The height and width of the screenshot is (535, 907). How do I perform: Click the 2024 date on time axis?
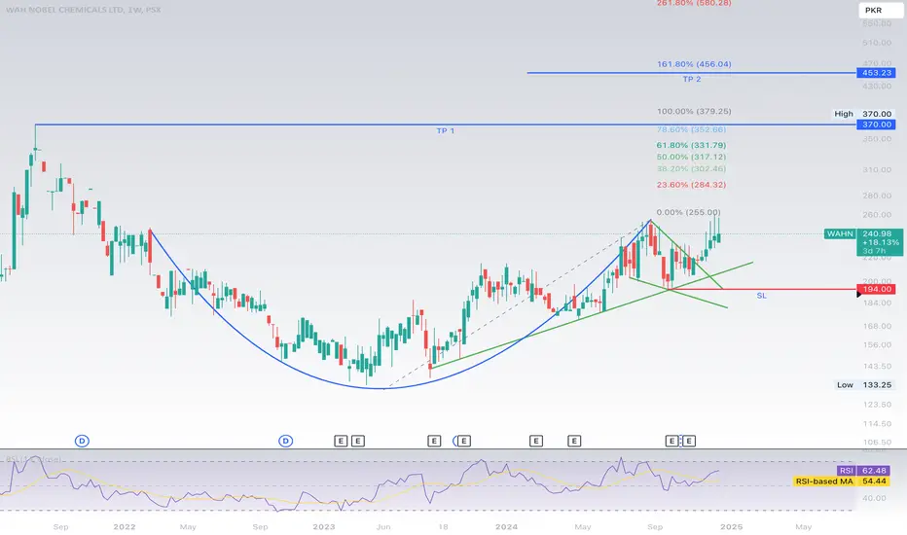pyautogui.click(x=507, y=527)
